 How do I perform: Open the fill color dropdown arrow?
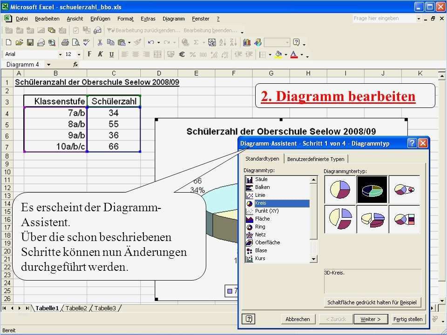point(285,54)
